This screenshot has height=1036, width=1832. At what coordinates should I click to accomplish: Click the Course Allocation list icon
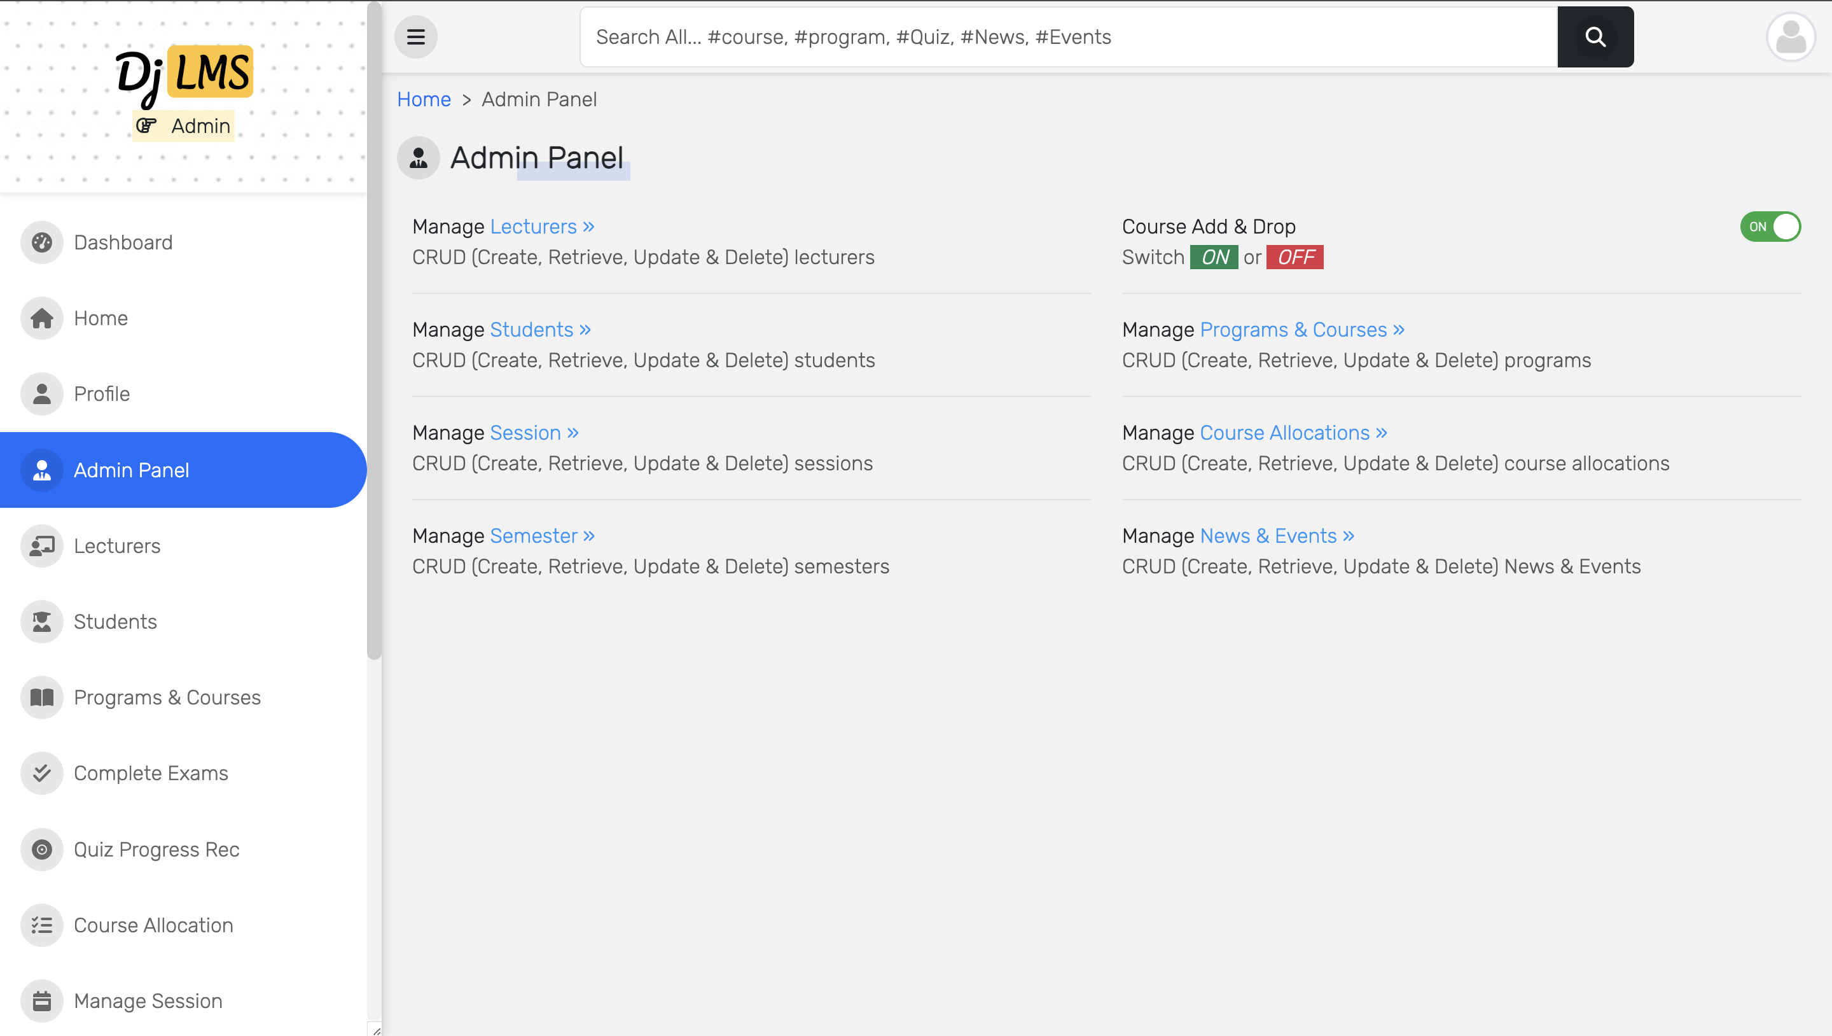[42, 925]
